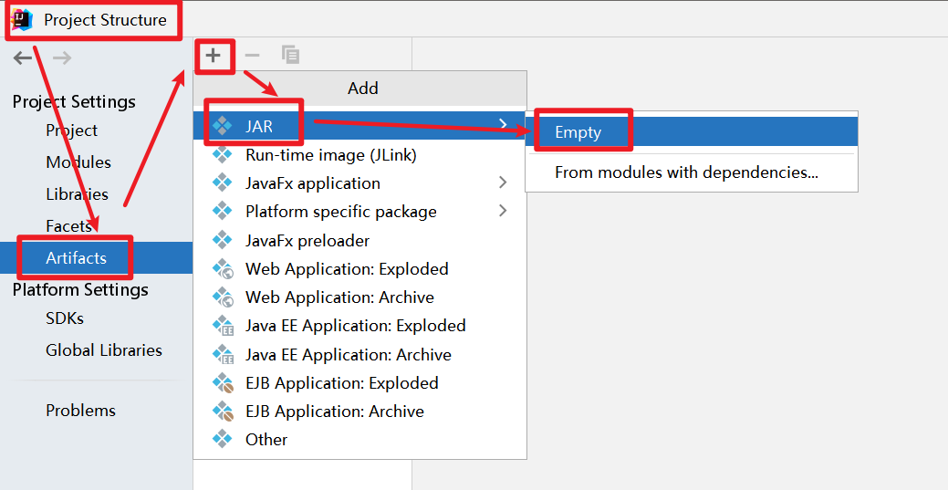Click the Copy artifact toolbar icon

tap(290, 56)
